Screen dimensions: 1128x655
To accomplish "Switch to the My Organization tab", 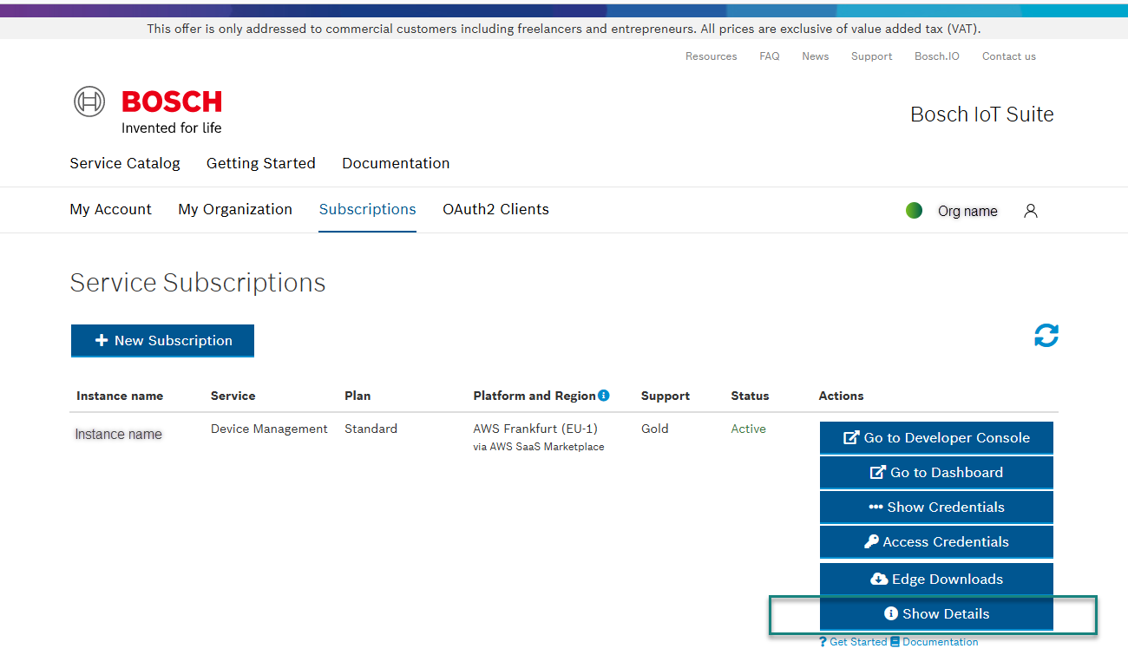I will [235, 209].
